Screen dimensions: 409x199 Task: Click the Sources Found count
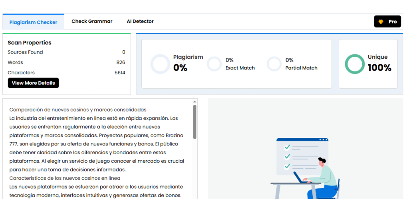coord(123,52)
